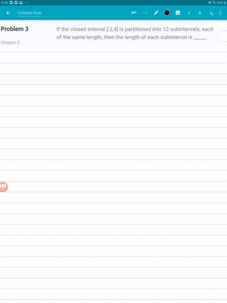Select the pen drawing tool
This screenshot has width=227, height=303.
pyautogui.click(x=156, y=13)
